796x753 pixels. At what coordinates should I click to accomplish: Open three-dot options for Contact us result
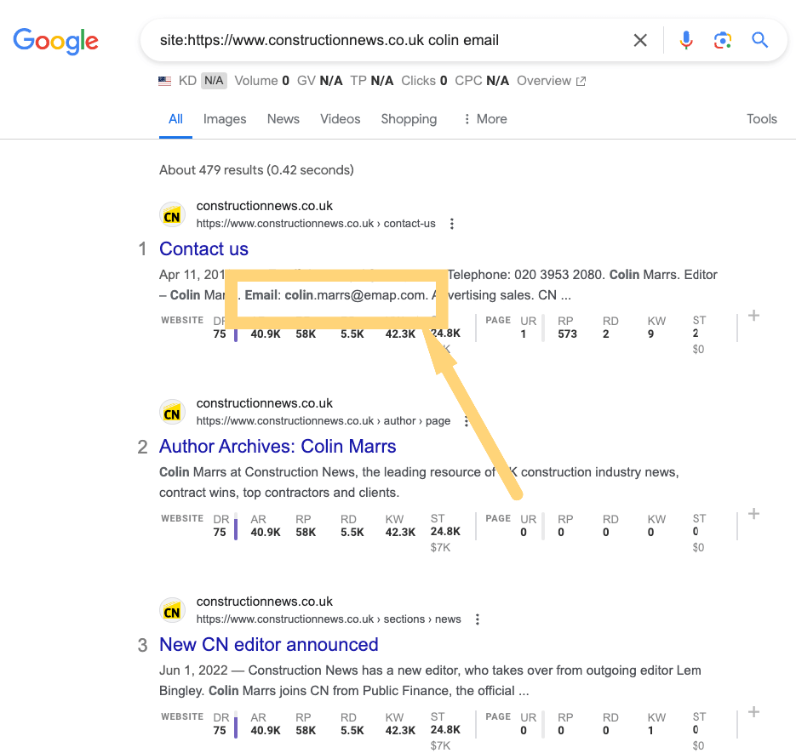tap(452, 224)
